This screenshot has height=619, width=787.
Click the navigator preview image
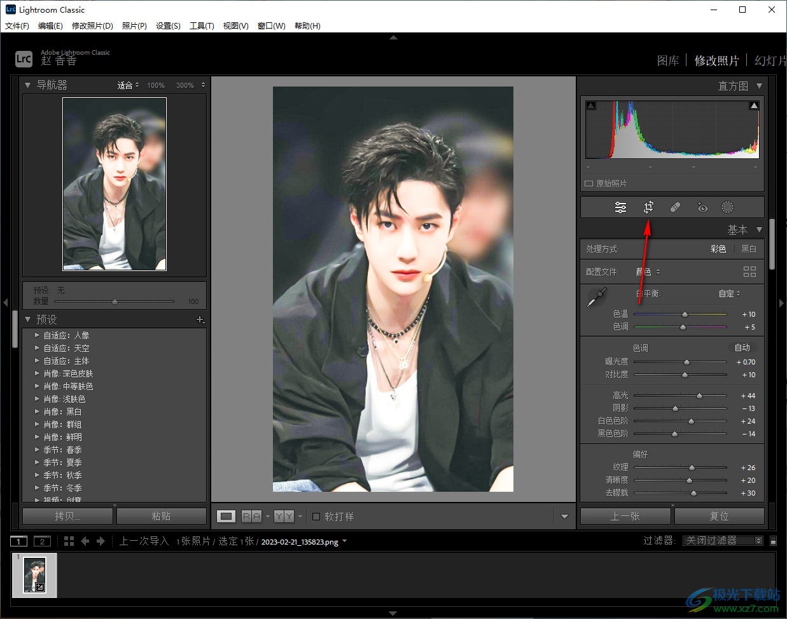115,184
